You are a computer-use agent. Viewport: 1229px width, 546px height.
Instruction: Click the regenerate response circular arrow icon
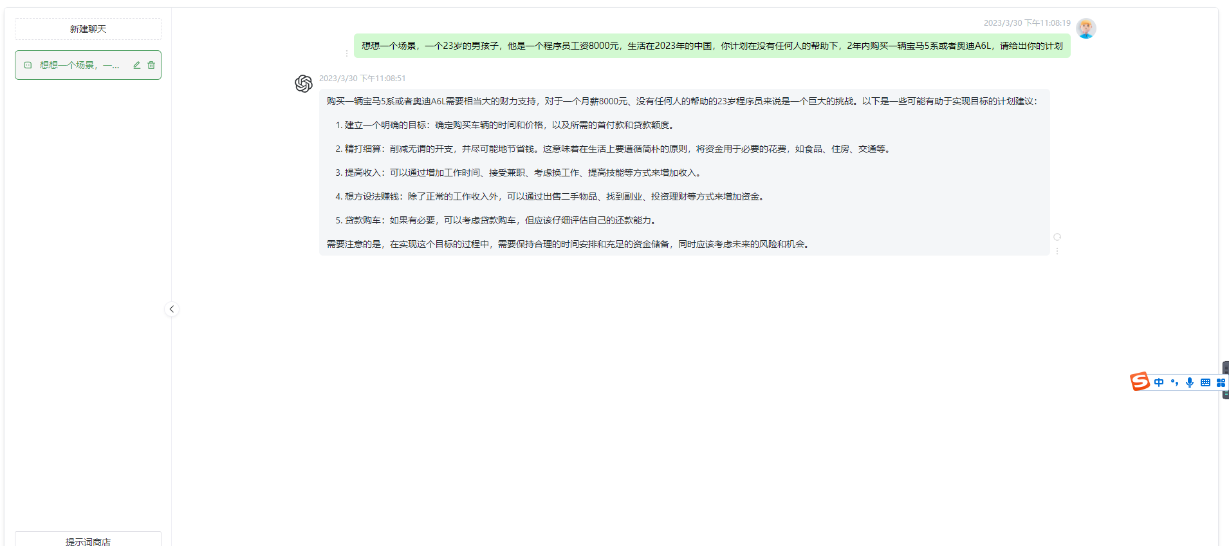pos(1057,237)
